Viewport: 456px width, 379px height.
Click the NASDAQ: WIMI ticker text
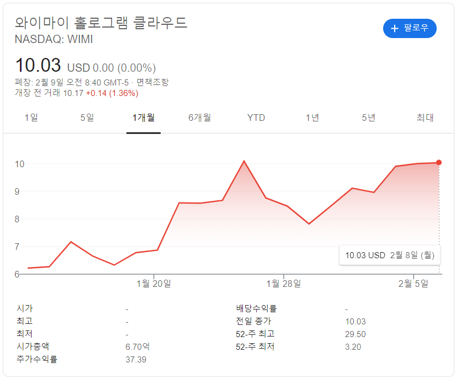point(54,39)
